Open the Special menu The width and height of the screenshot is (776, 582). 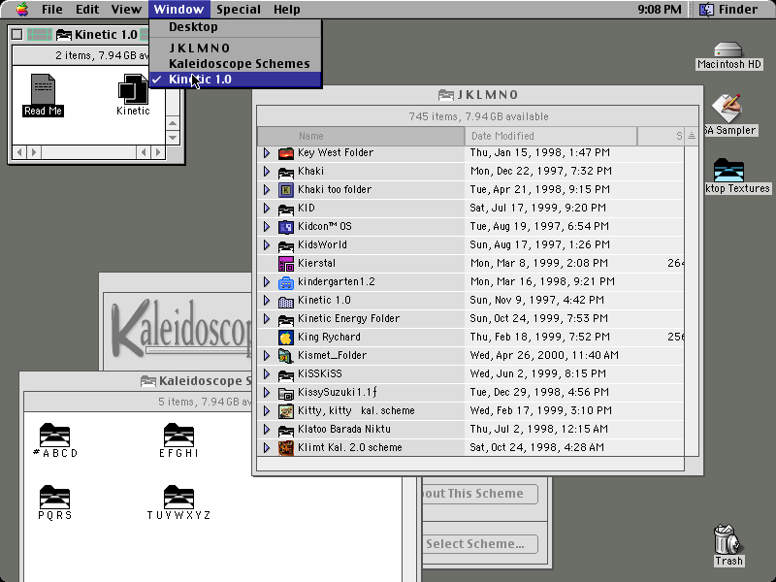point(239,10)
